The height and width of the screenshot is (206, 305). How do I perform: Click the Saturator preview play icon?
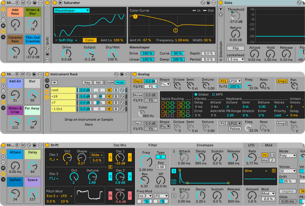[x=60, y=3]
